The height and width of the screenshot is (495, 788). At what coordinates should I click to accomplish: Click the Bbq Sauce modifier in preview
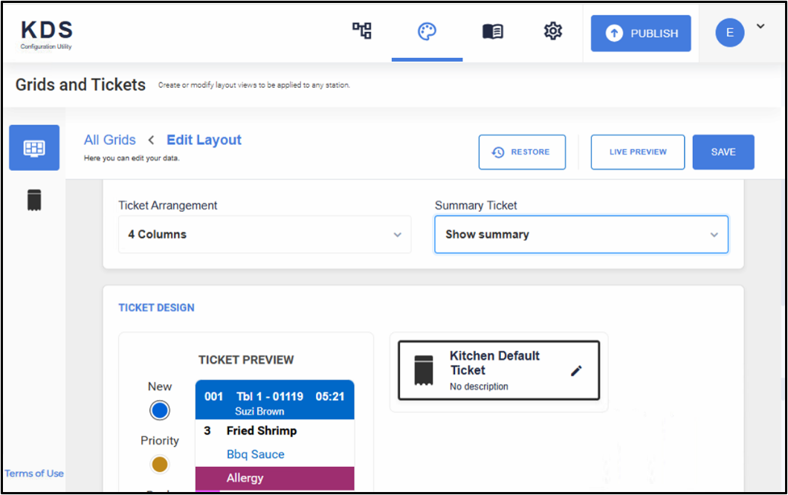[255, 454]
